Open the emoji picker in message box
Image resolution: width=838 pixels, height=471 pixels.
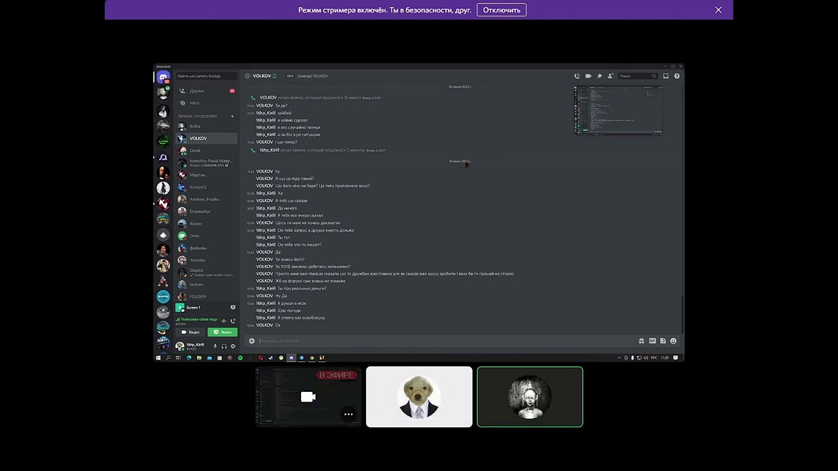tap(673, 341)
